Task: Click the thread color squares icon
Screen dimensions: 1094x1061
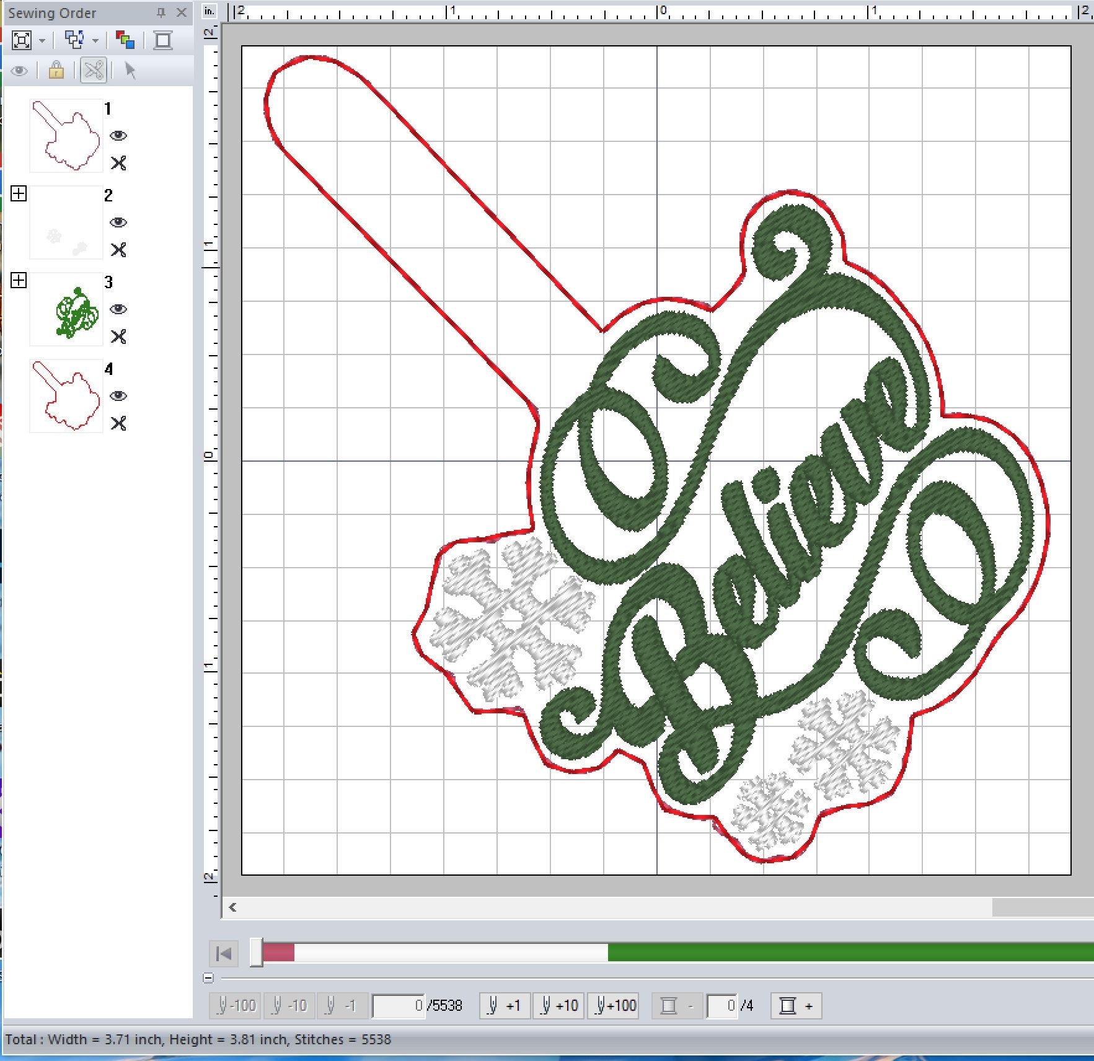Action: click(x=125, y=41)
